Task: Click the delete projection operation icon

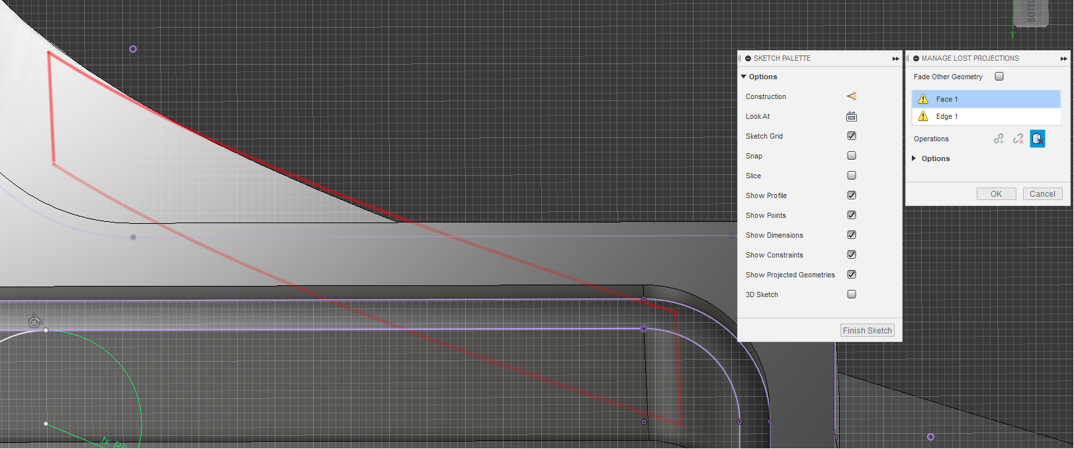Action: coord(1037,139)
